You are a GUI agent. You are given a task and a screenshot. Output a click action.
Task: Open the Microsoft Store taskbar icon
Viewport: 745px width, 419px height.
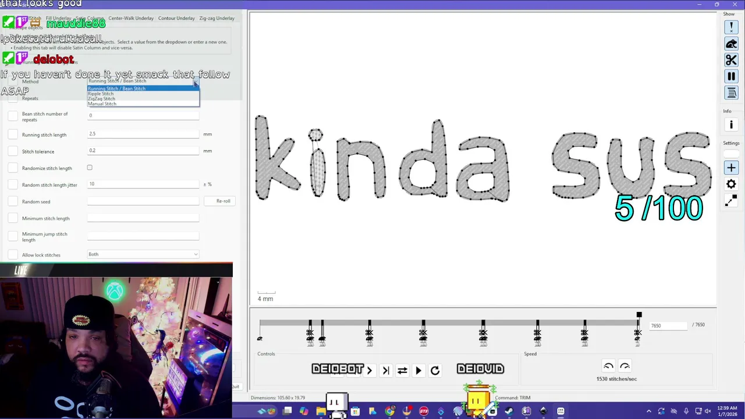tap(355, 411)
